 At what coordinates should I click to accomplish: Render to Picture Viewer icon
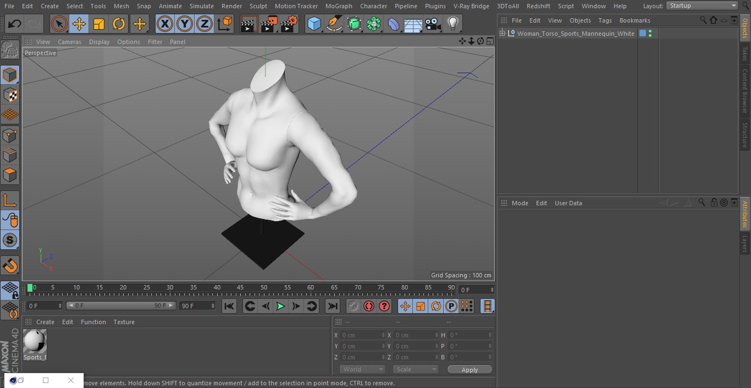269,24
